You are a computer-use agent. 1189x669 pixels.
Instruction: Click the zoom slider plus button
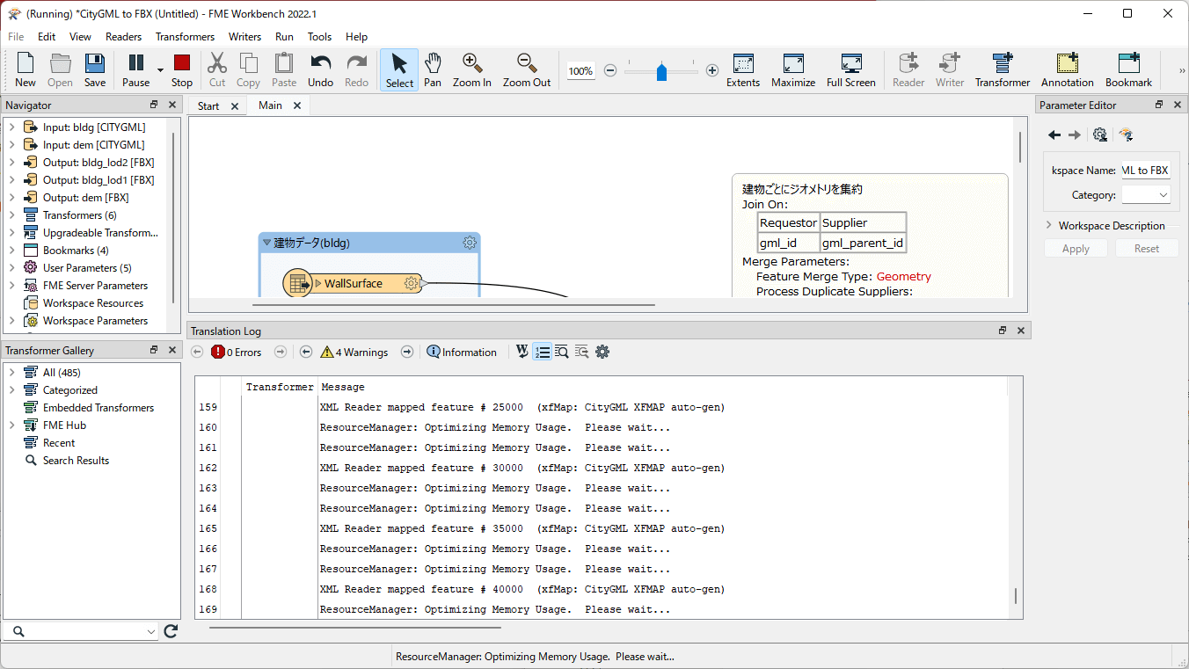point(712,70)
